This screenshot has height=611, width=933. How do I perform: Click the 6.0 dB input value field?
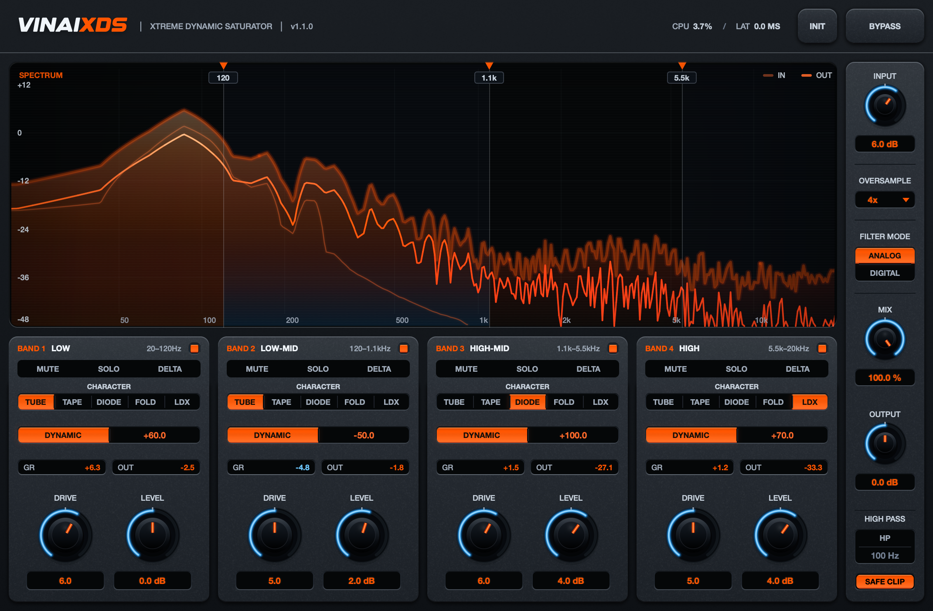coord(885,144)
